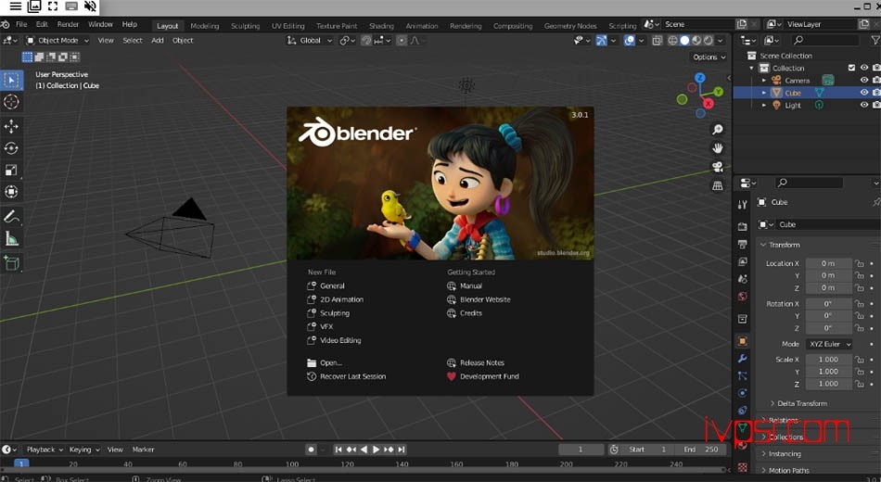Click the Scale Y value field
Viewport: 881px width, 482px height.
tap(829, 372)
